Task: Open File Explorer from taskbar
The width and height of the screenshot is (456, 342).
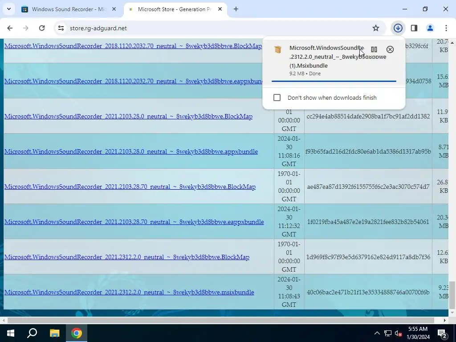Action: 54,333
